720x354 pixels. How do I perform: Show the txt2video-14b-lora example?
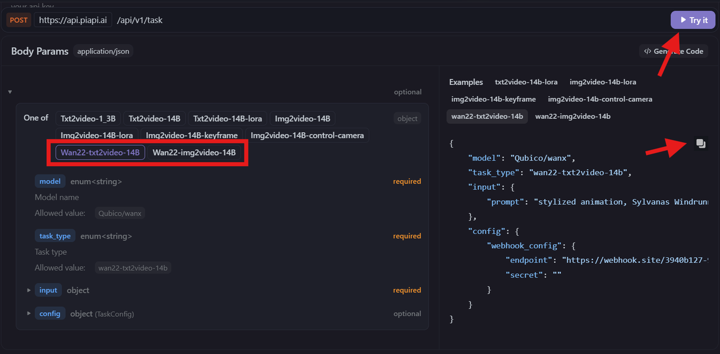[526, 82]
